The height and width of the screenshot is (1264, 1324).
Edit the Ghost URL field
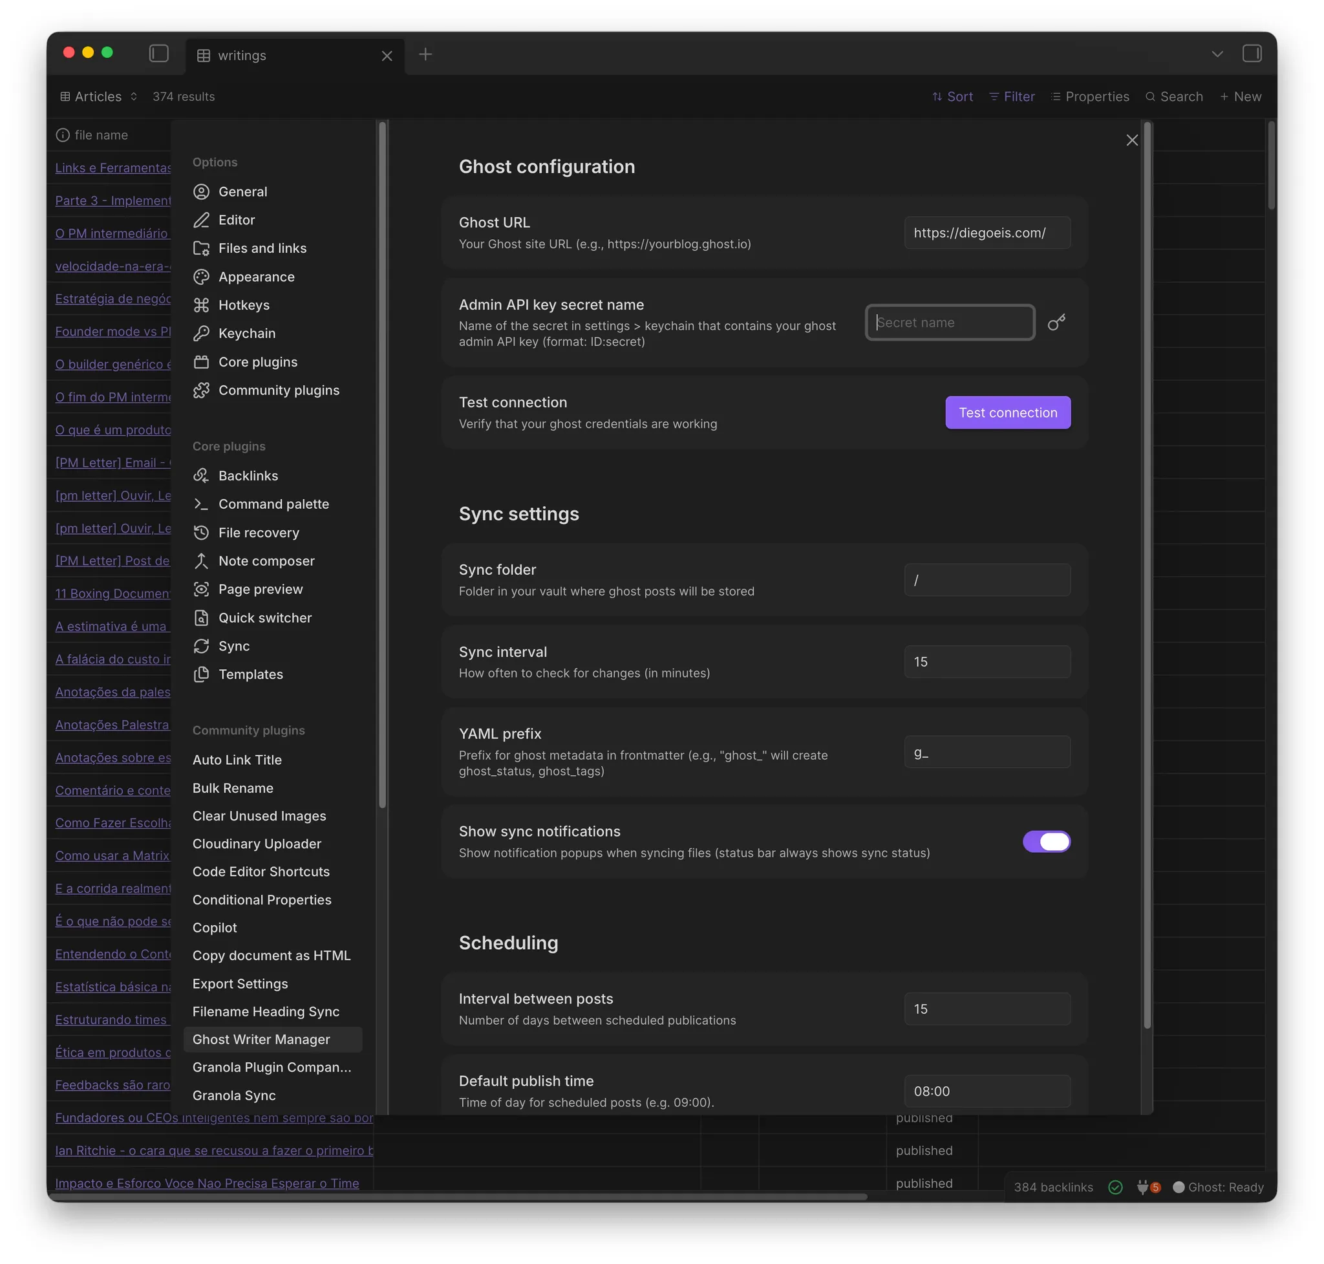coord(987,233)
